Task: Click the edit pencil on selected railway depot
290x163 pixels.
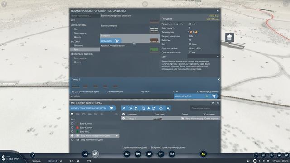Action: click(x=117, y=136)
